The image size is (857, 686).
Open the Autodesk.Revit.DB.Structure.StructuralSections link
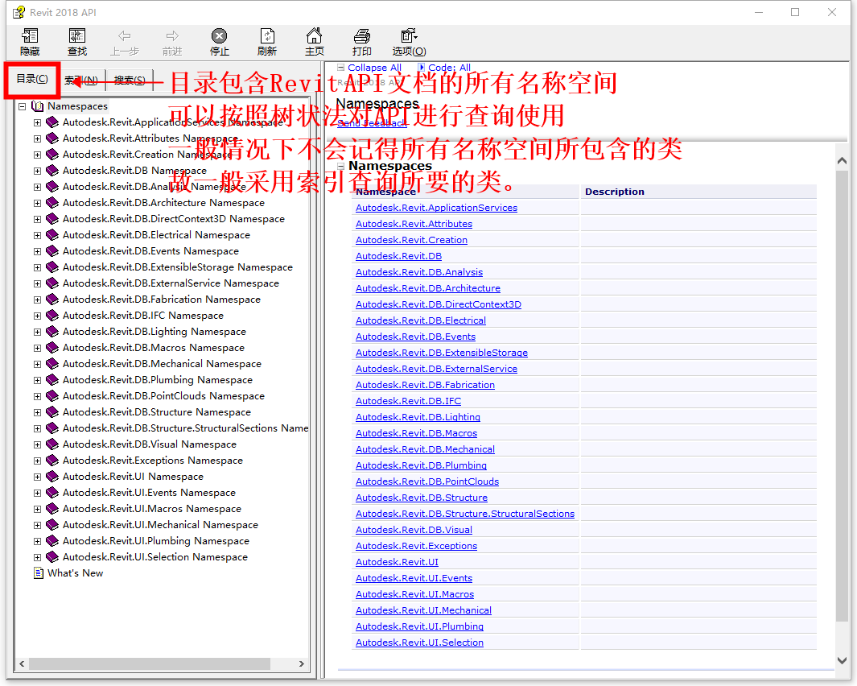(x=465, y=514)
